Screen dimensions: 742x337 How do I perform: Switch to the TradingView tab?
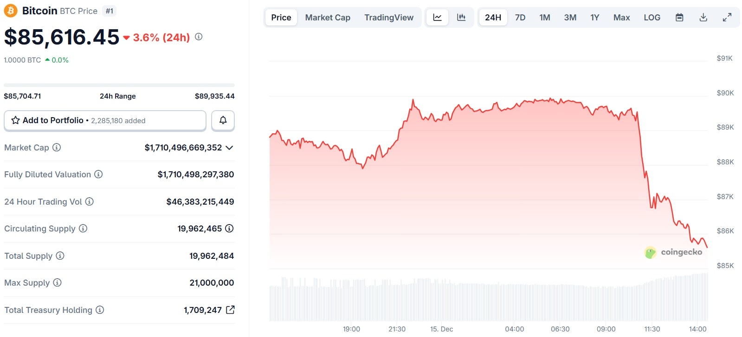[x=389, y=18]
